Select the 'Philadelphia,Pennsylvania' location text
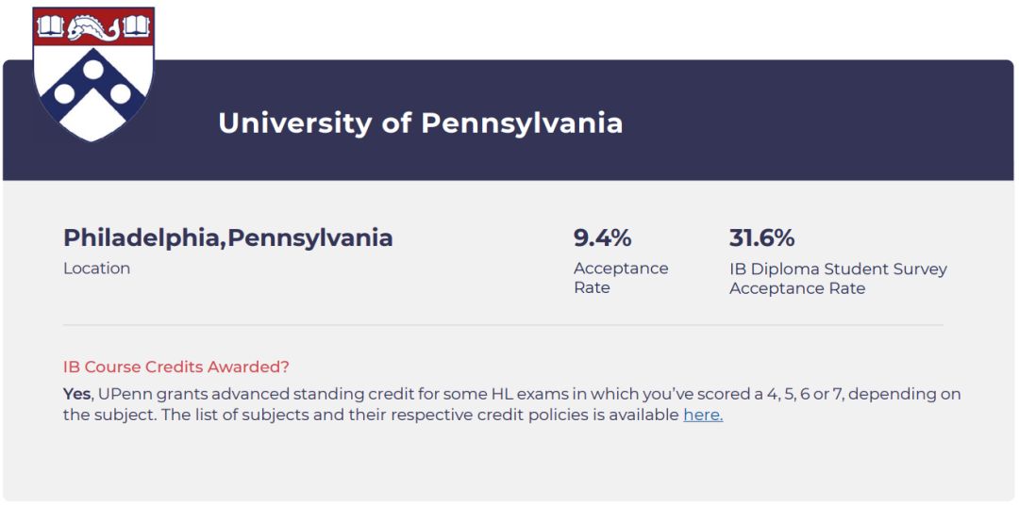Screen dimensions: 1019x505 (227, 237)
